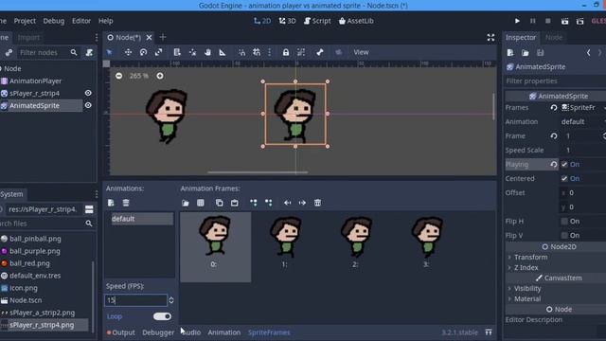Select the Move Mode tool

point(128,52)
